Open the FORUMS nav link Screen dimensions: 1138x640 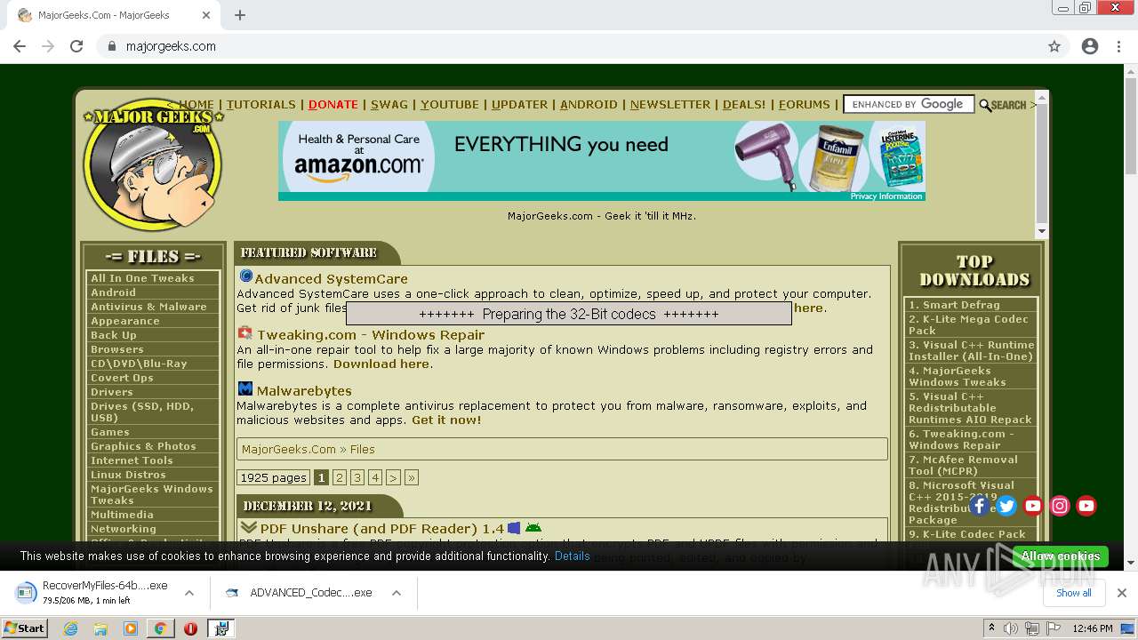pos(805,104)
